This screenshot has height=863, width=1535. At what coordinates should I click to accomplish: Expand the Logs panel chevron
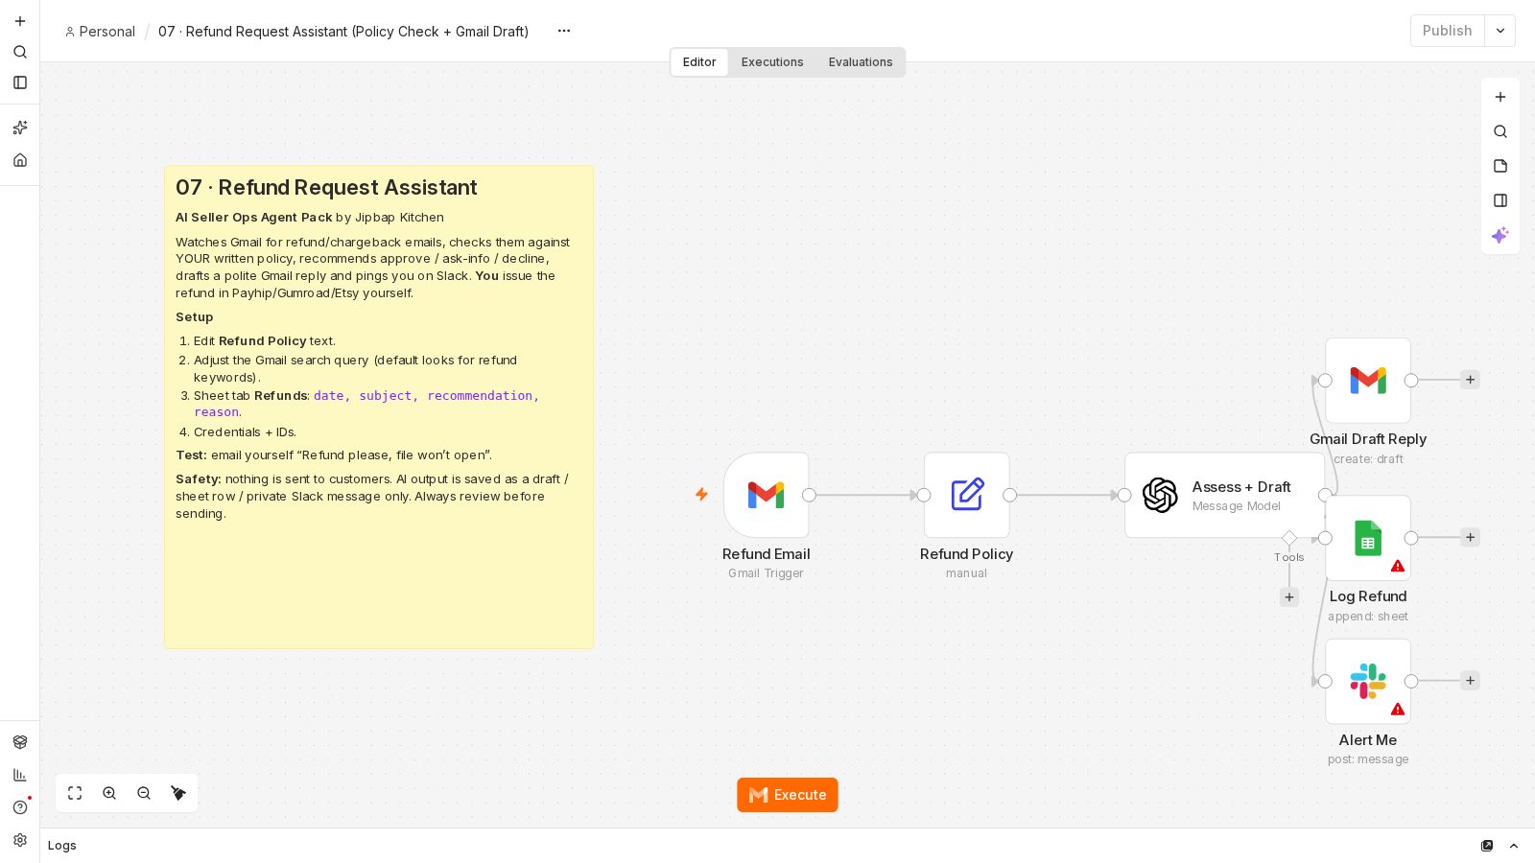1514,846
